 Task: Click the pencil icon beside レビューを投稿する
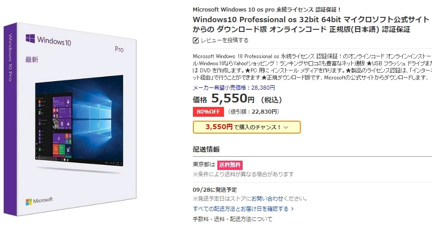196,40
